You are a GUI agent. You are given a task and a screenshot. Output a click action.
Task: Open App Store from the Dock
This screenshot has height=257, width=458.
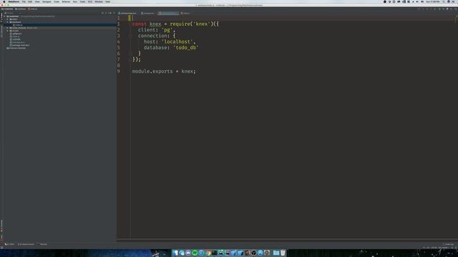[260, 253]
